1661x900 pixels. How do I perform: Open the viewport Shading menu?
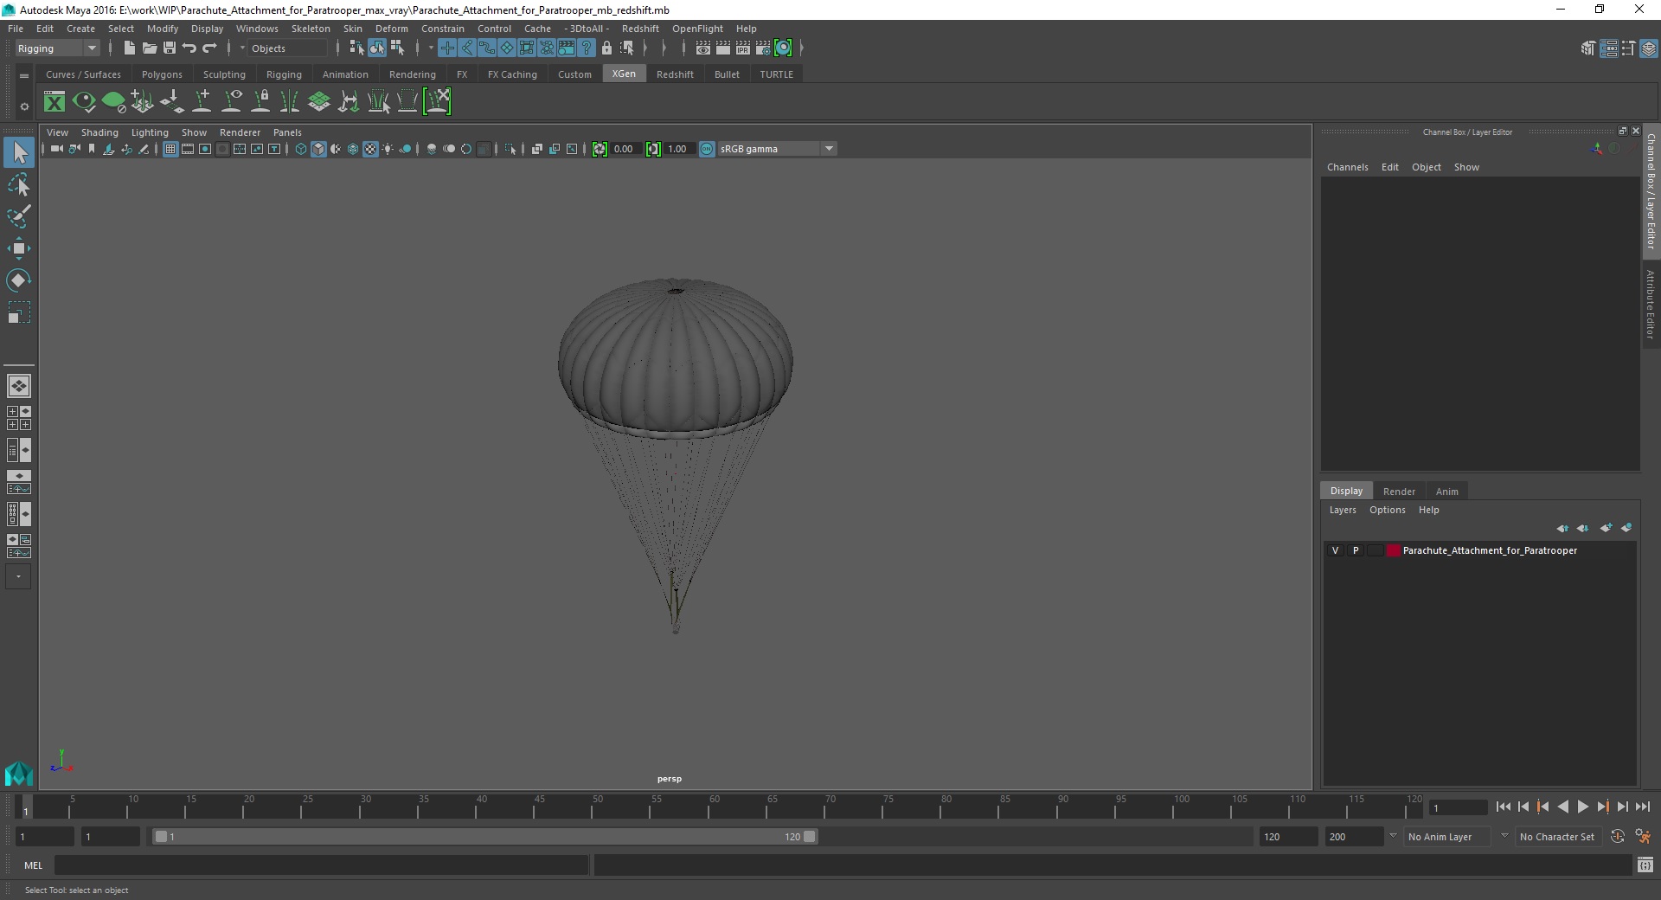pyautogui.click(x=99, y=132)
